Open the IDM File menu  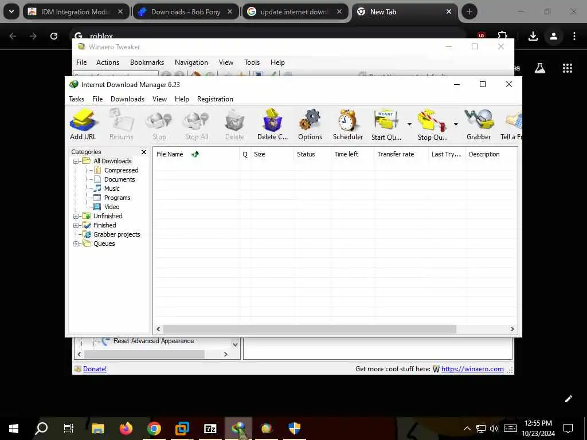click(x=97, y=99)
